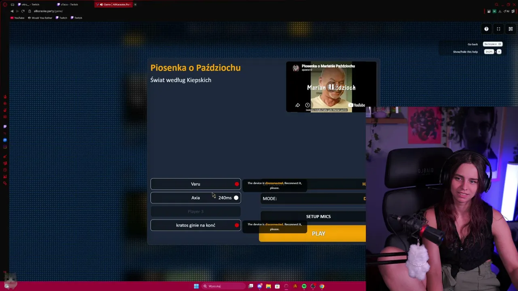Open the video title Piosenka o Marianie Paździochu

pos(328,66)
